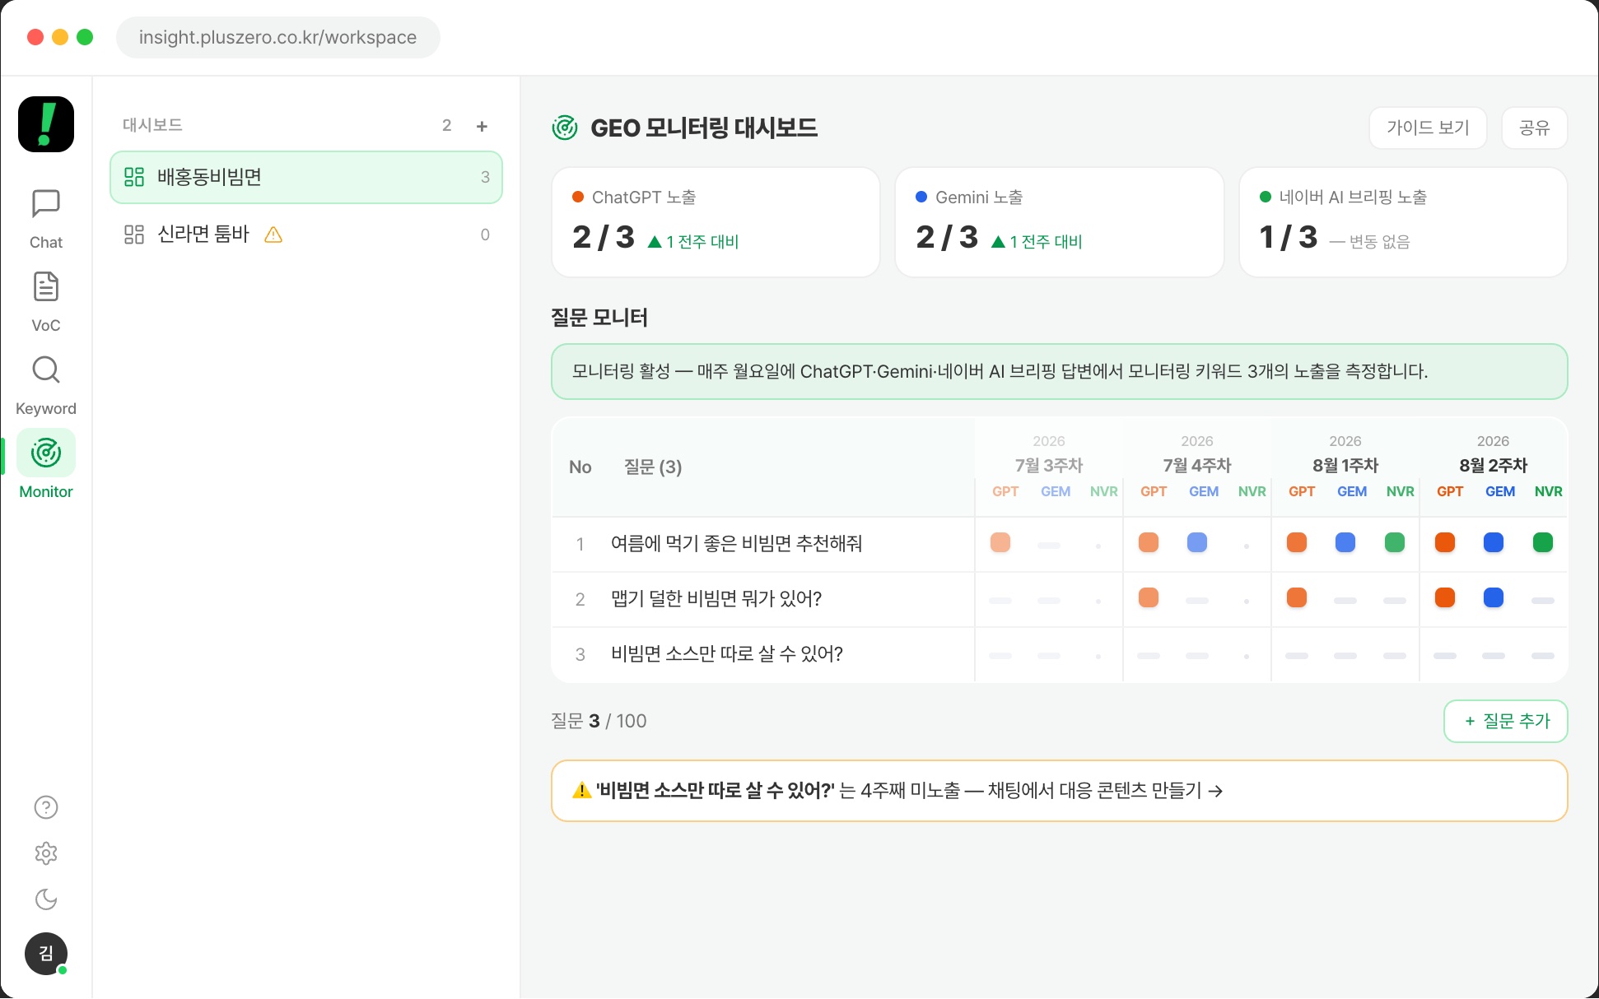
Task: Click 7월 3주차 GPT swatch for 여름에 먹기 row
Action: coord(1000,542)
